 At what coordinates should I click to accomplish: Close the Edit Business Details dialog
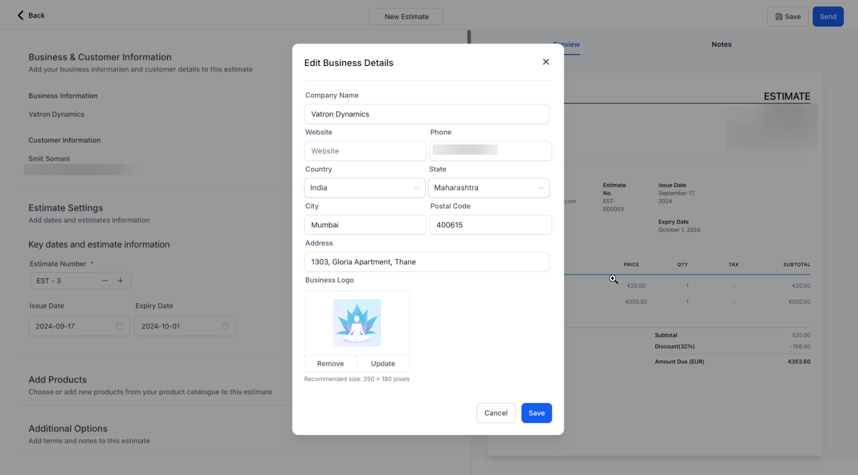545,62
